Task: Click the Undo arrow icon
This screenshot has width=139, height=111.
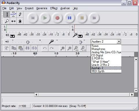Action: [45, 48]
